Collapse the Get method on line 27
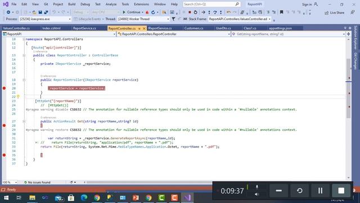This screenshot has width=360, height=203. (x=24, y=122)
